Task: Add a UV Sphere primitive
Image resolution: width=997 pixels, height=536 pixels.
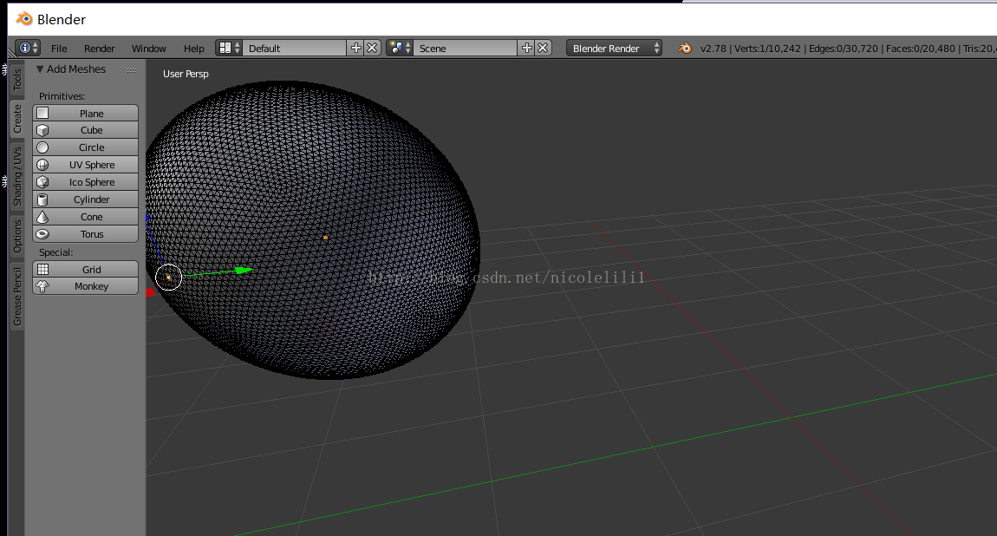Action: [x=85, y=165]
